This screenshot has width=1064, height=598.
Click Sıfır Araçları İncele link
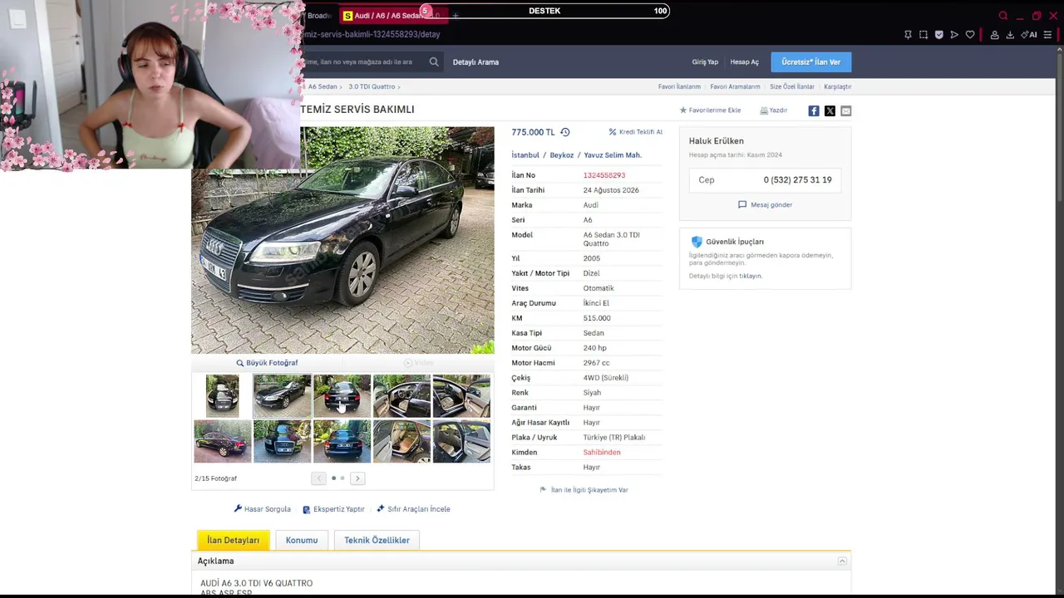click(413, 509)
